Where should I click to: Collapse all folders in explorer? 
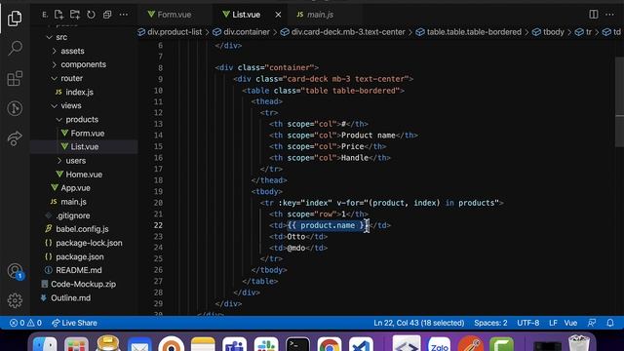[107, 15]
